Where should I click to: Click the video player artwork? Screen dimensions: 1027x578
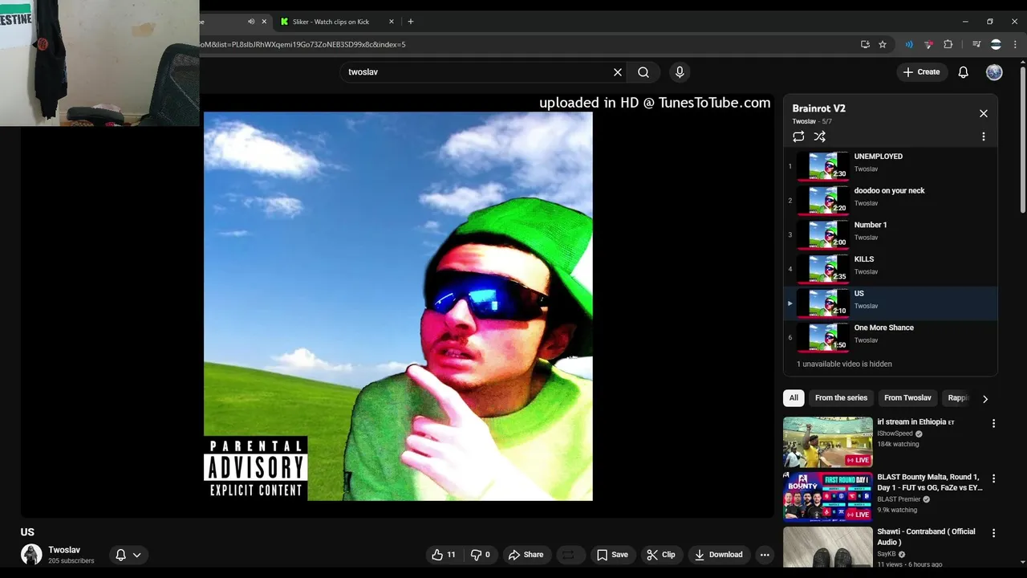(398, 306)
